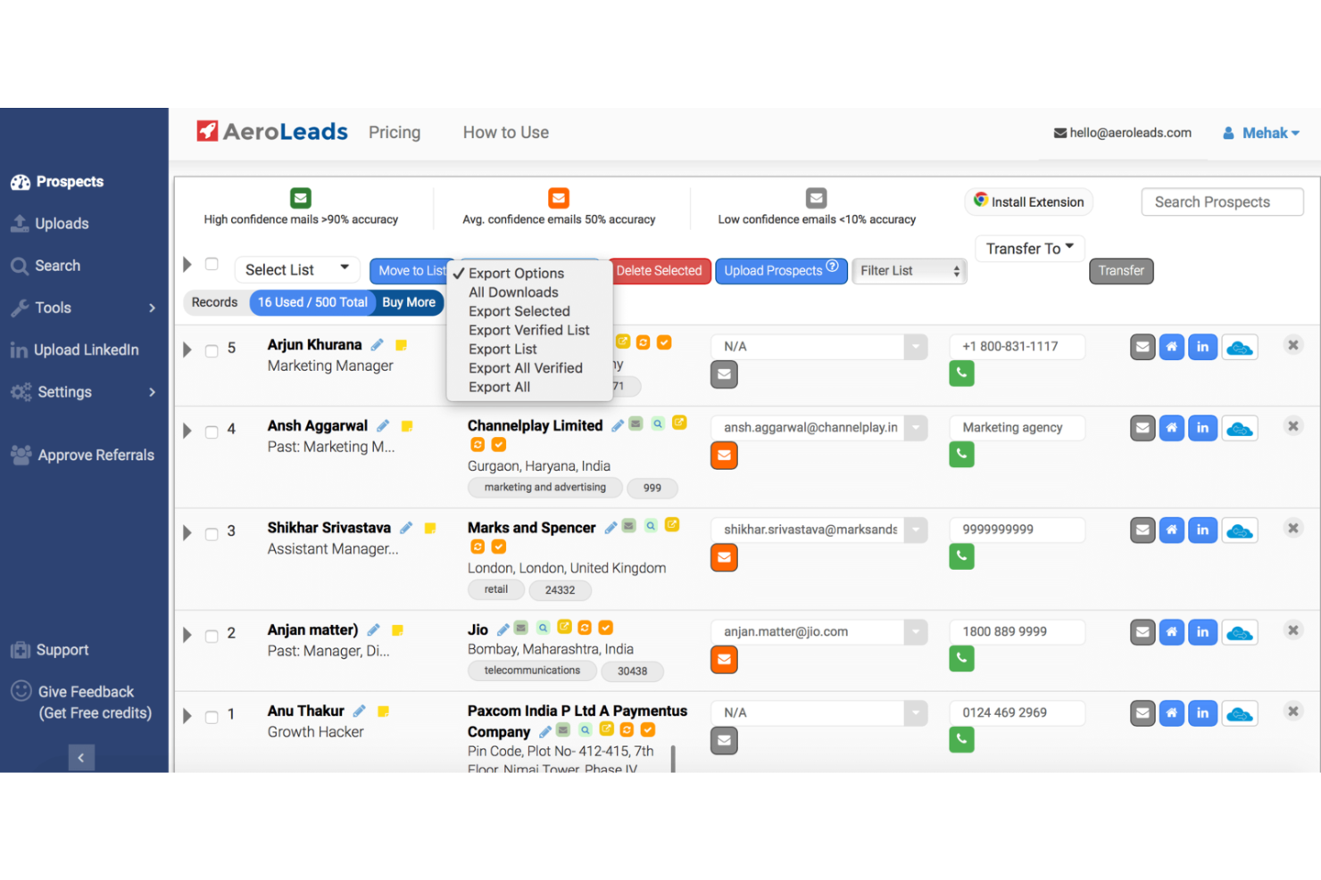This screenshot has height=880, width=1321.
Task: Open Shikhar Srivastava's LinkedIn profile icon
Action: coord(1202,530)
